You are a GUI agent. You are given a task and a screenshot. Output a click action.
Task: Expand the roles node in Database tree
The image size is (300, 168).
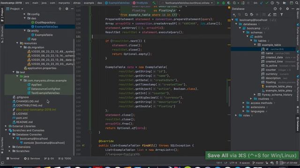point(236,115)
